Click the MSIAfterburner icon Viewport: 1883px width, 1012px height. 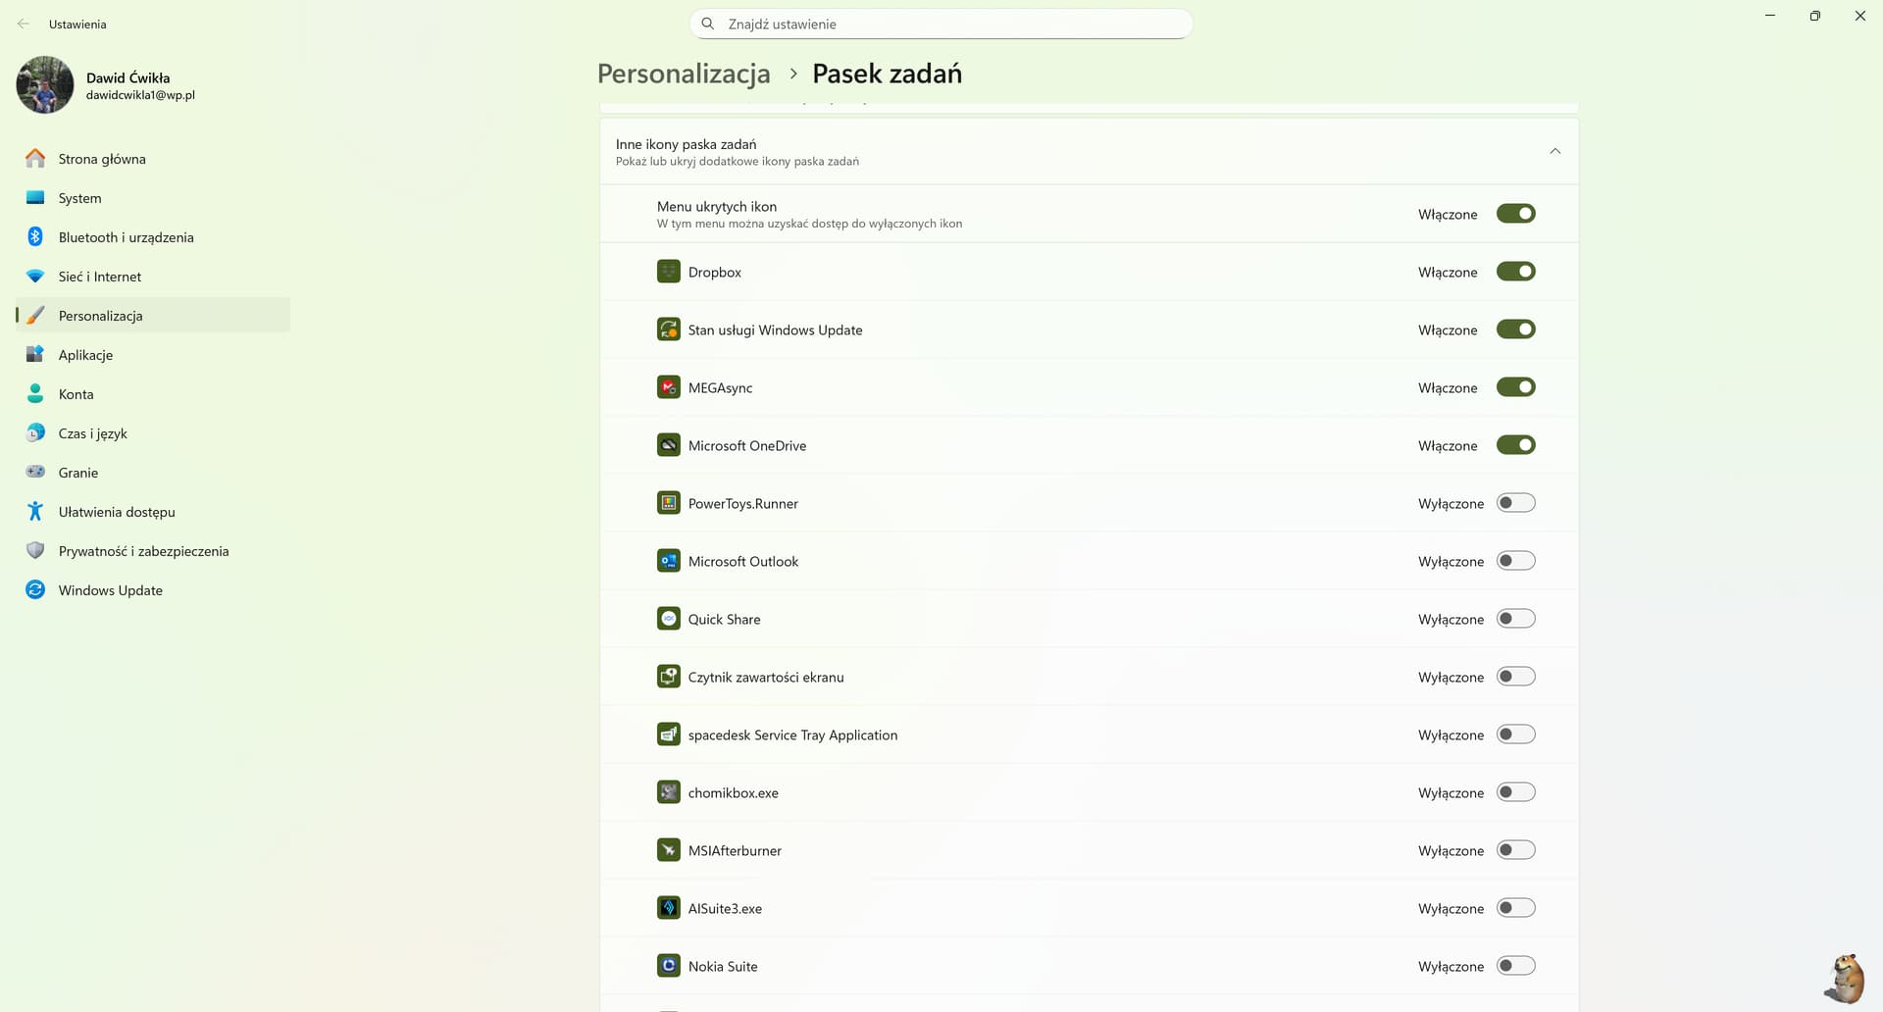click(668, 850)
